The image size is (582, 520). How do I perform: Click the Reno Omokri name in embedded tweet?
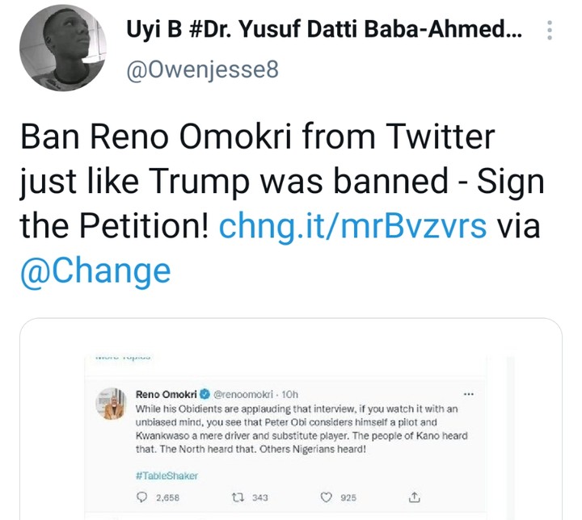click(x=164, y=395)
